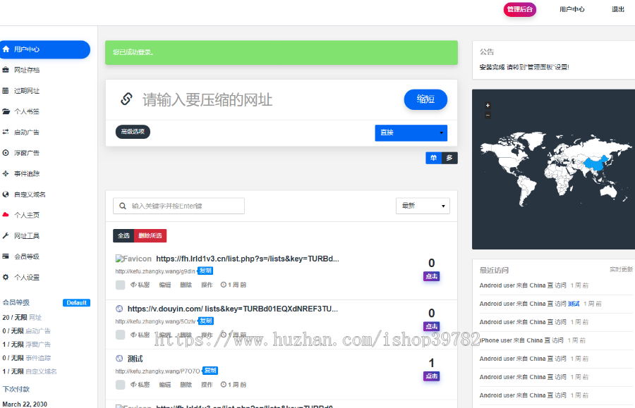
Task: Click the 过期网址 calendar icon
Action: pyautogui.click(x=6, y=91)
